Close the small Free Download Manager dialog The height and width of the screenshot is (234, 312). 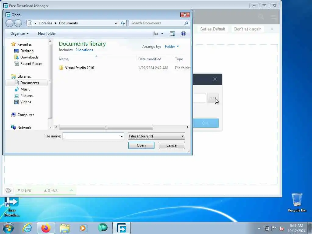[x=215, y=79]
